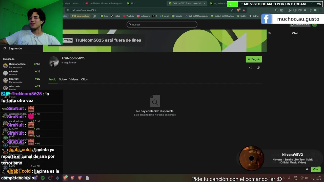Viewport: 324px width, 182px height.
Task: Close the TruNoom5625 Stream browser tab
Action: point(205,3)
